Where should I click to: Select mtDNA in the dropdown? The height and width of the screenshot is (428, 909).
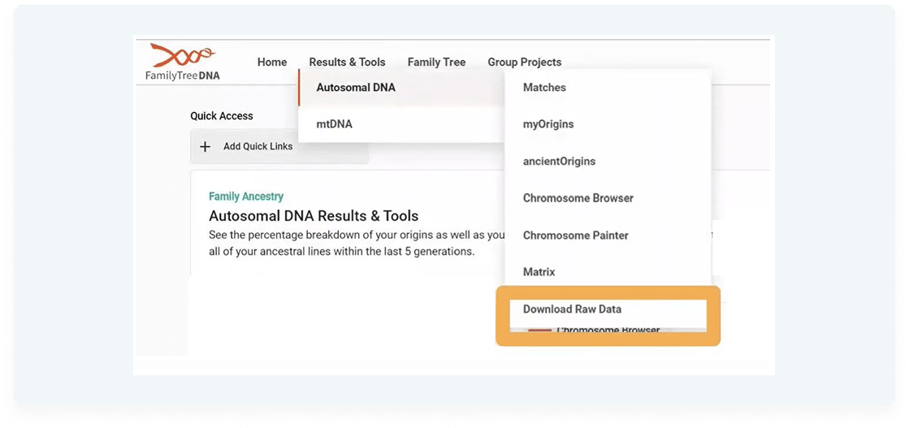pyautogui.click(x=334, y=124)
